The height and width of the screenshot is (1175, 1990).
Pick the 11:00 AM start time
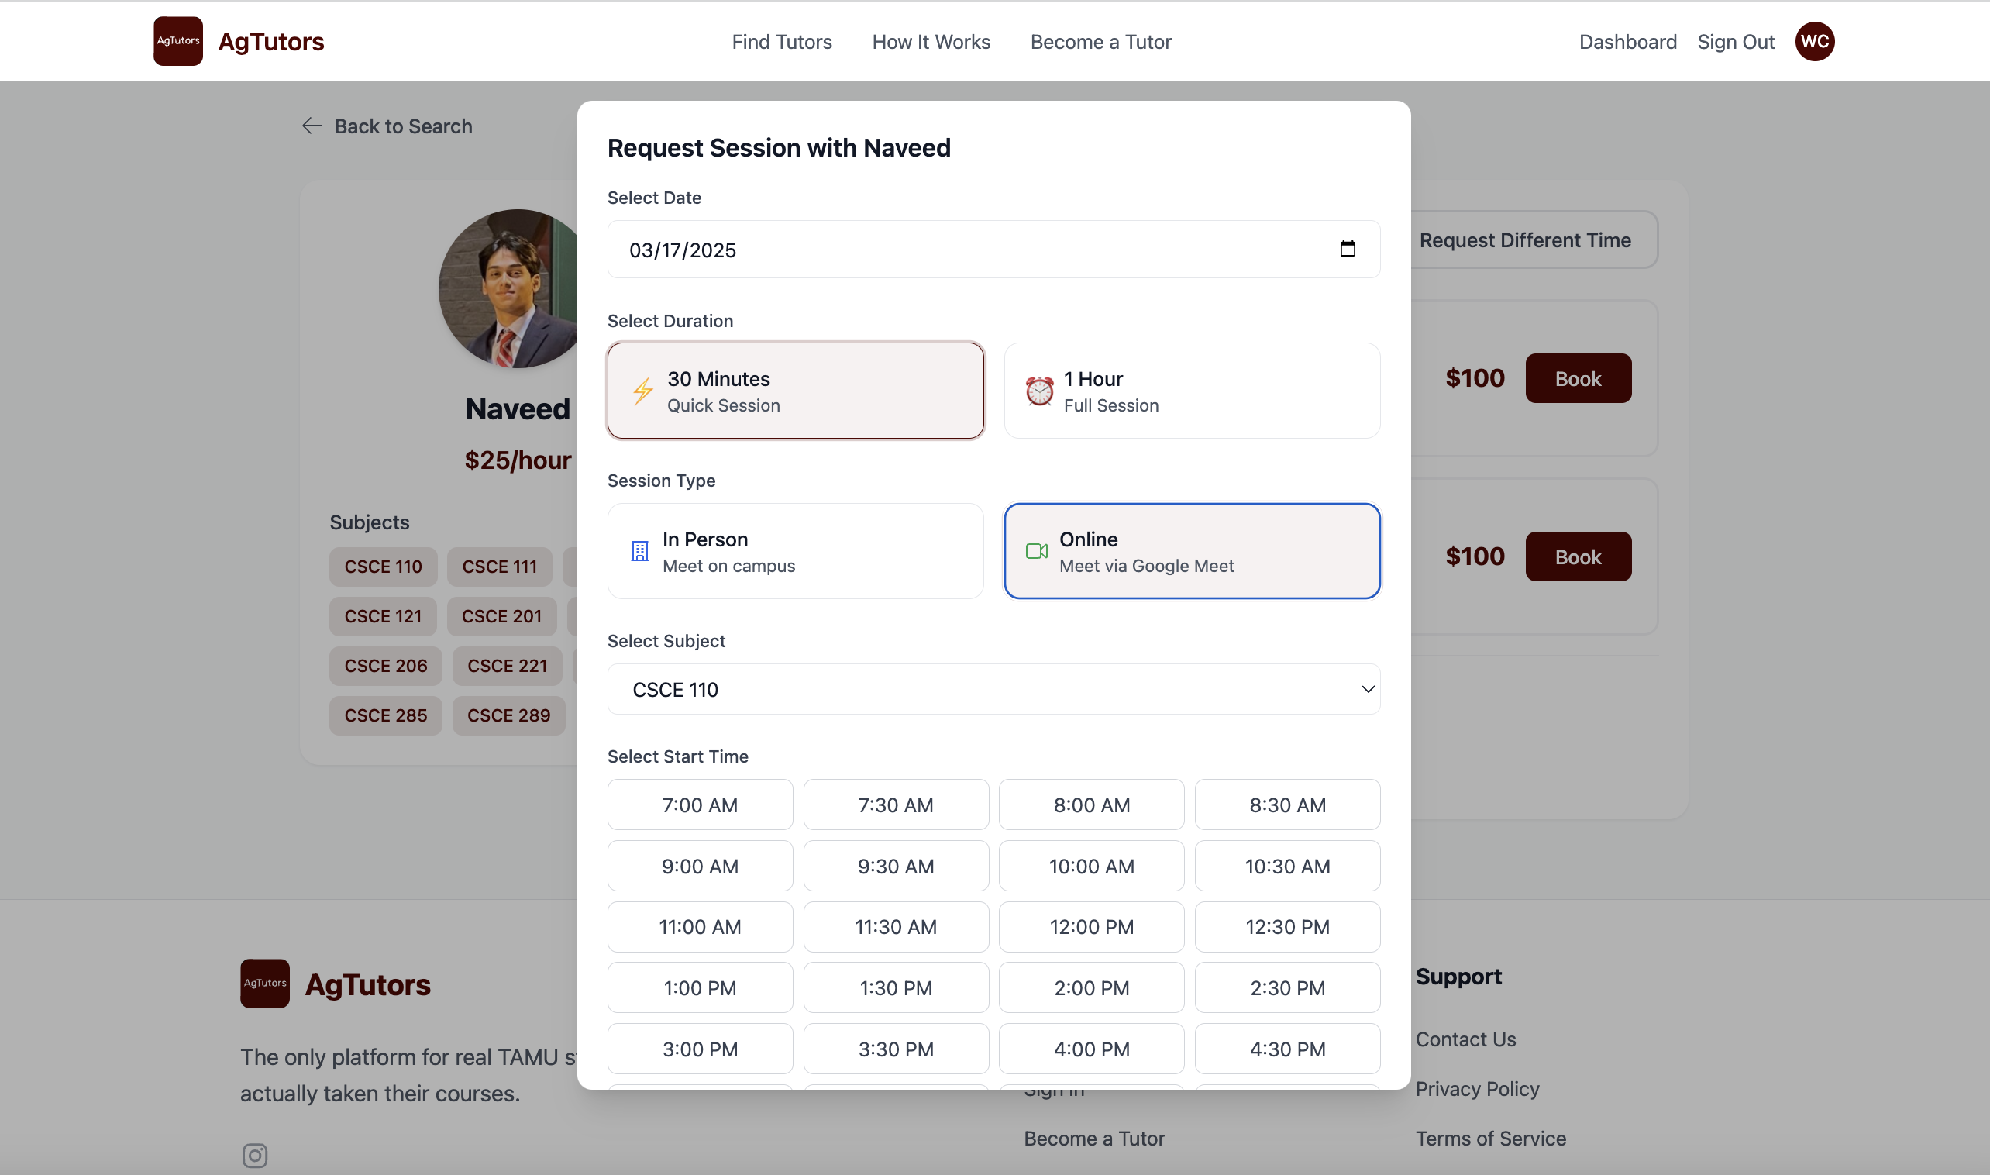tap(700, 926)
